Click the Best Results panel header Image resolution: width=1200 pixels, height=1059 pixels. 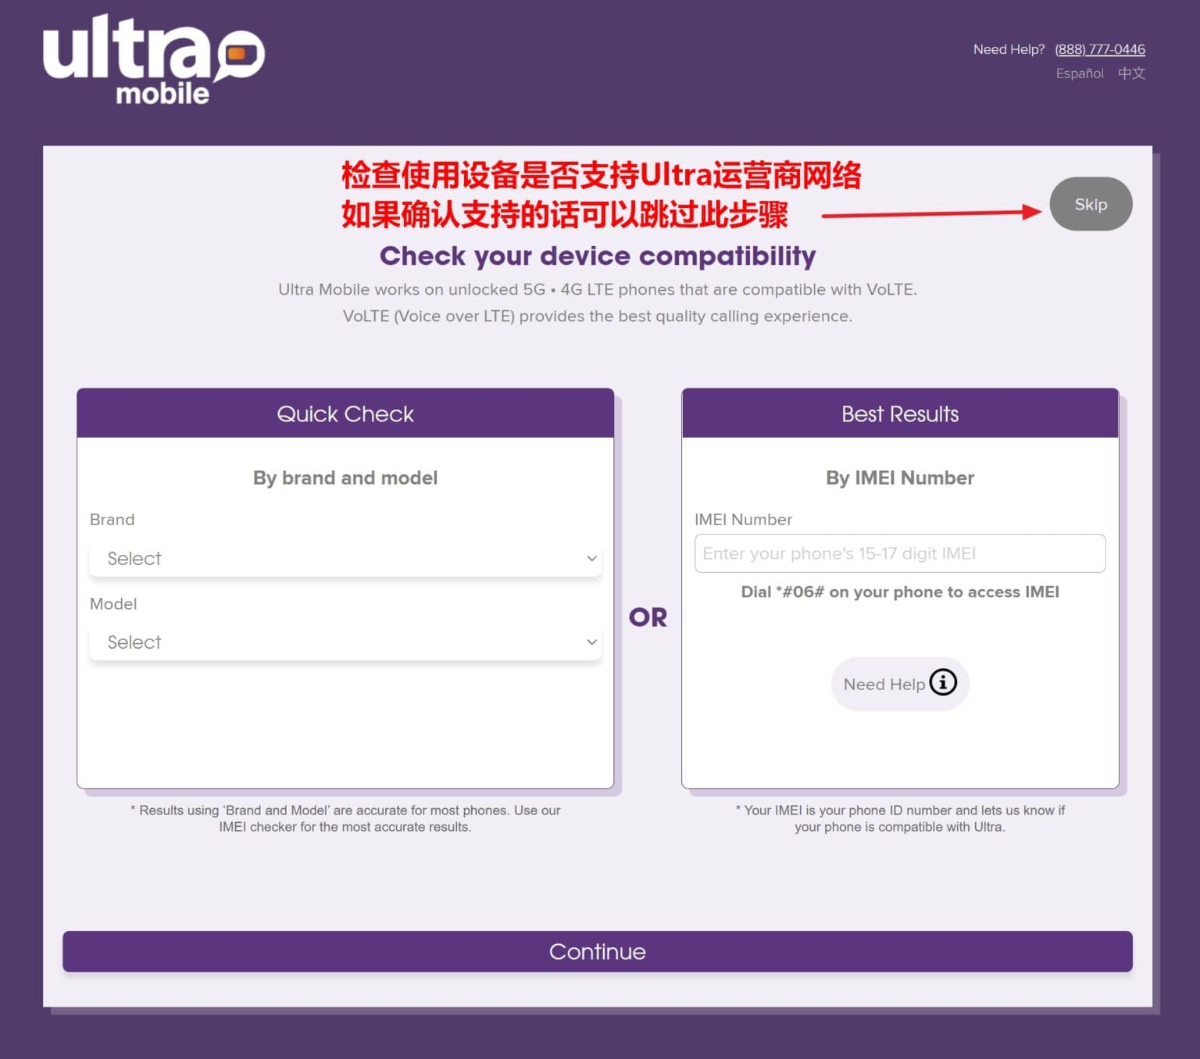(x=900, y=413)
